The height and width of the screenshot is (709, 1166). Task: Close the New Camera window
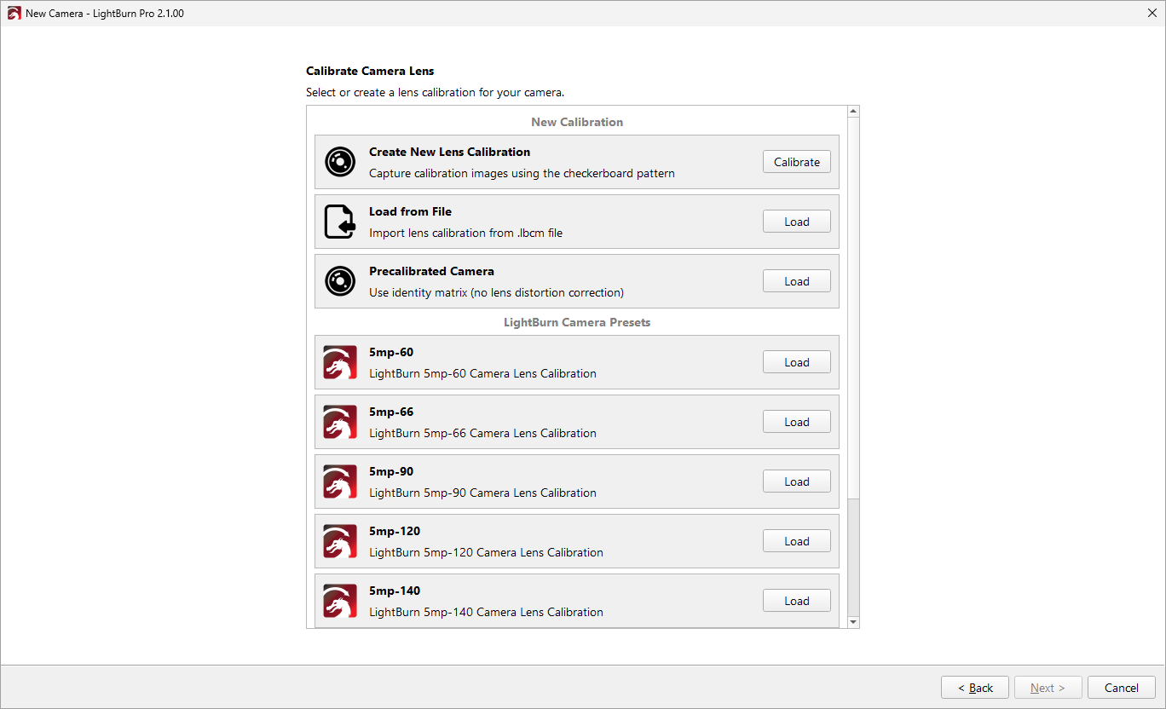point(1152,14)
